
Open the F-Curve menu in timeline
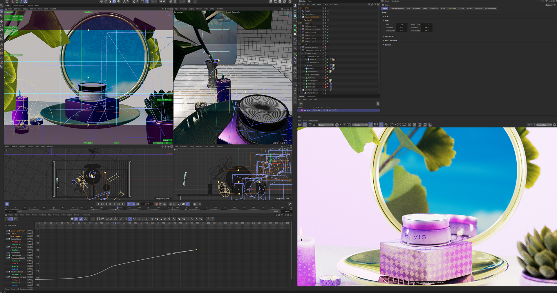[56, 215]
